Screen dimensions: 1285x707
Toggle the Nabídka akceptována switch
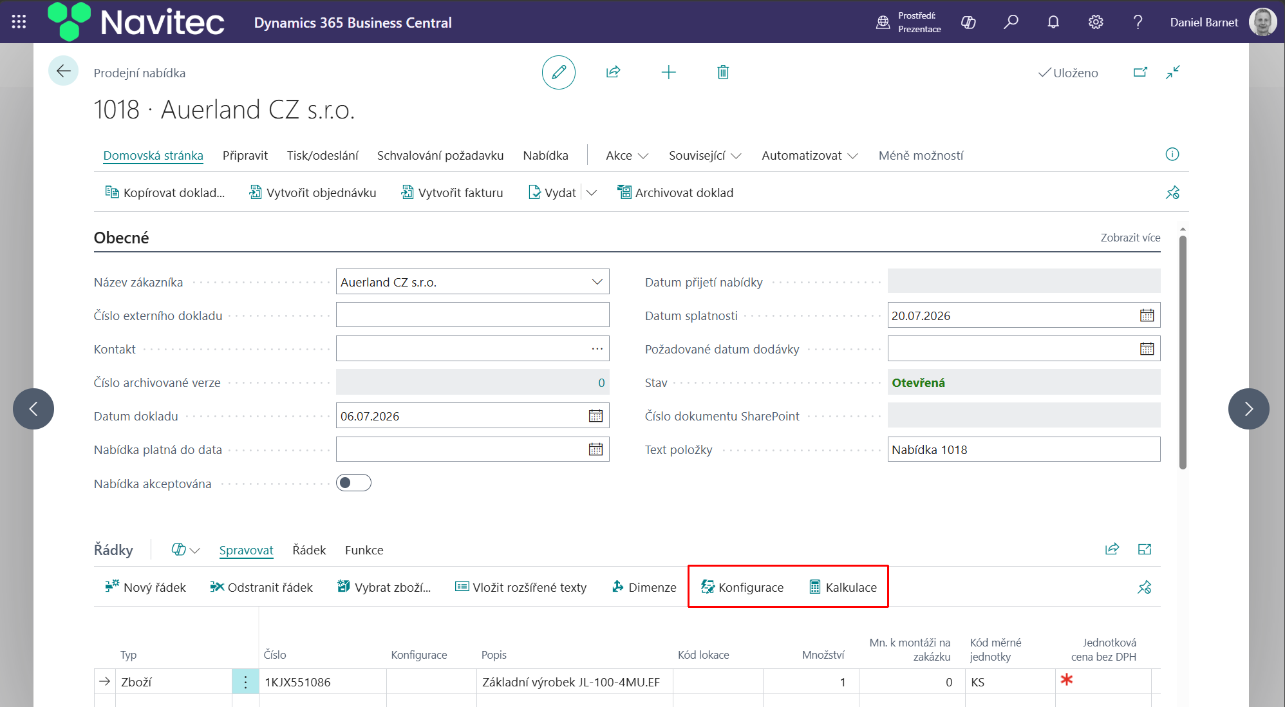pos(353,483)
